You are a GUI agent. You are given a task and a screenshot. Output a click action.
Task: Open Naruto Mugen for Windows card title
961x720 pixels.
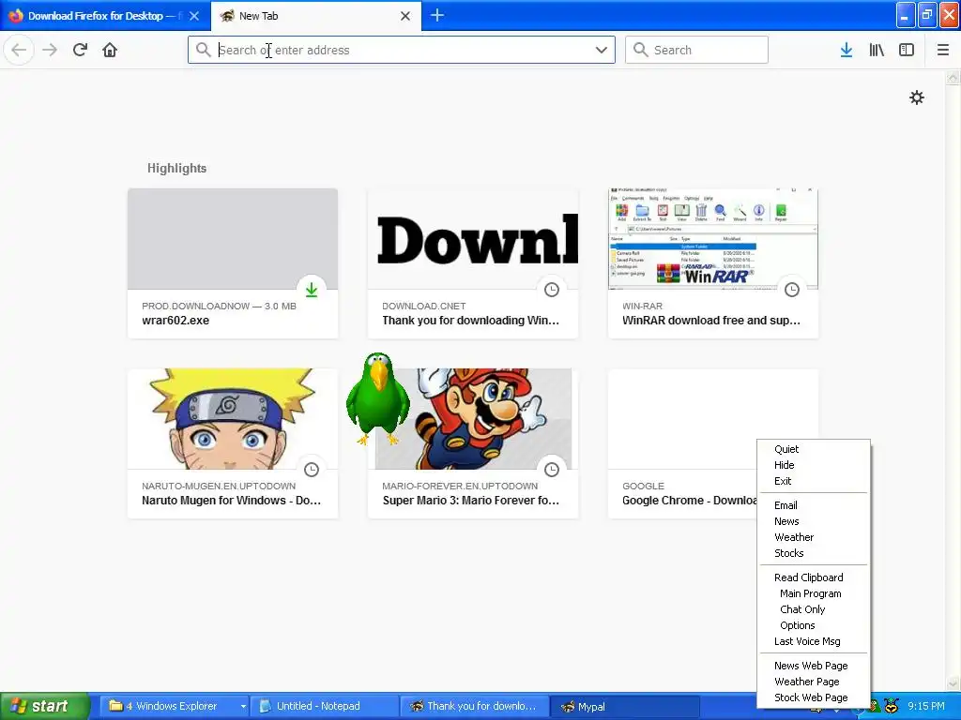point(231,501)
